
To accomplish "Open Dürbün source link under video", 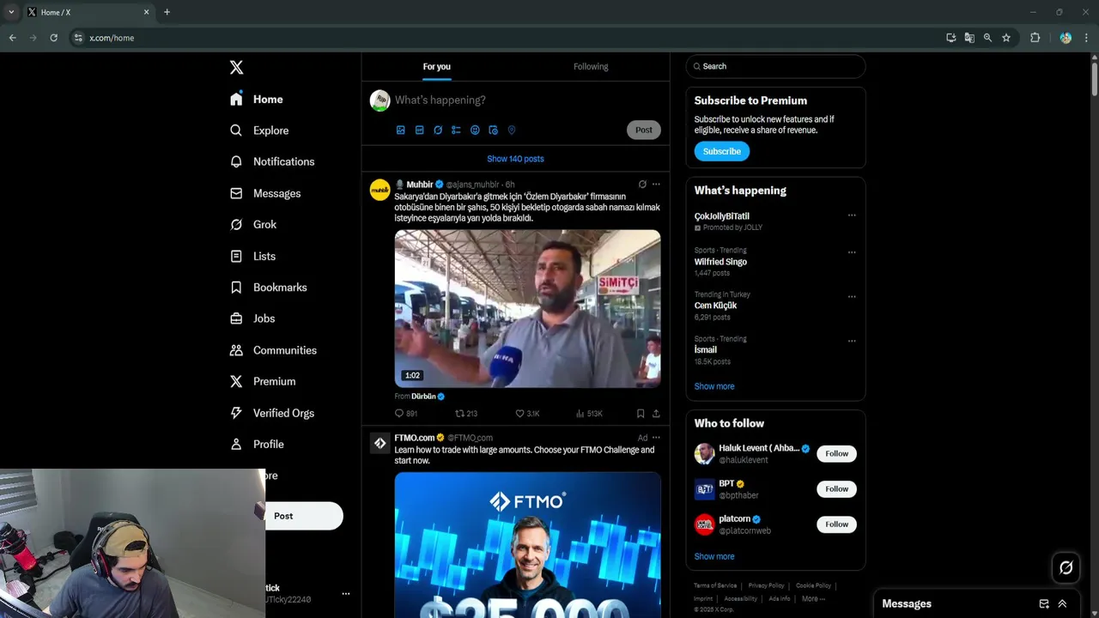I will click(428, 397).
